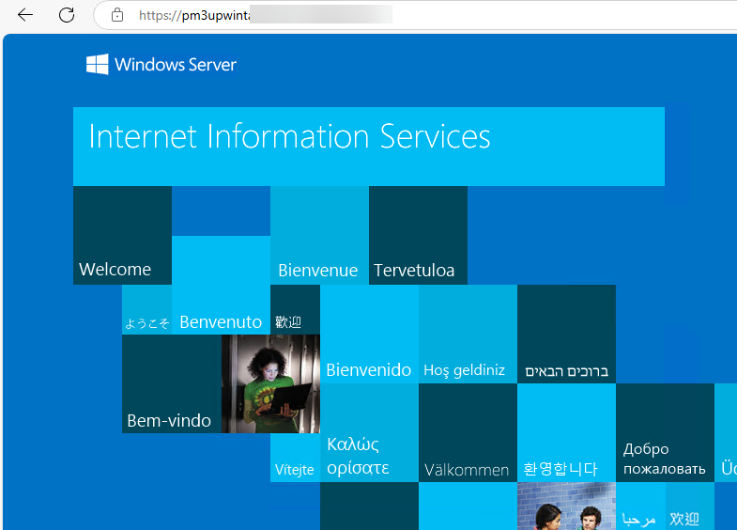Select the Benvenuto tile
This screenshot has height=530, width=737.
(221, 285)
